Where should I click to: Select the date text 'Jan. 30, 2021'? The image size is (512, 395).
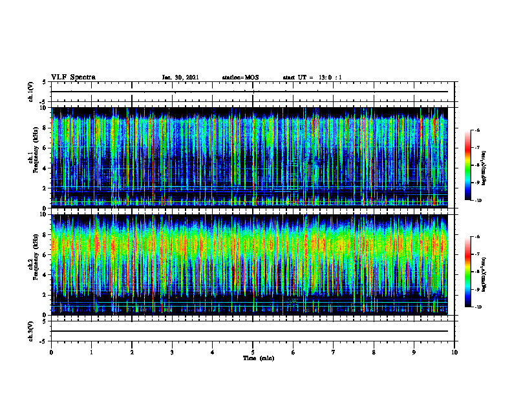[180, 77]
